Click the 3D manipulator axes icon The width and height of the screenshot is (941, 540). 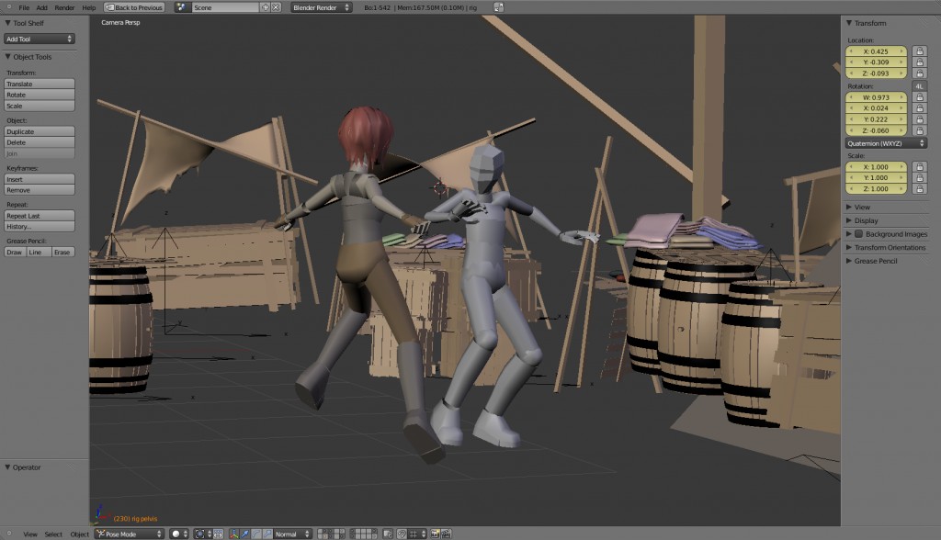pyautogui.click(x=234, y=534)
